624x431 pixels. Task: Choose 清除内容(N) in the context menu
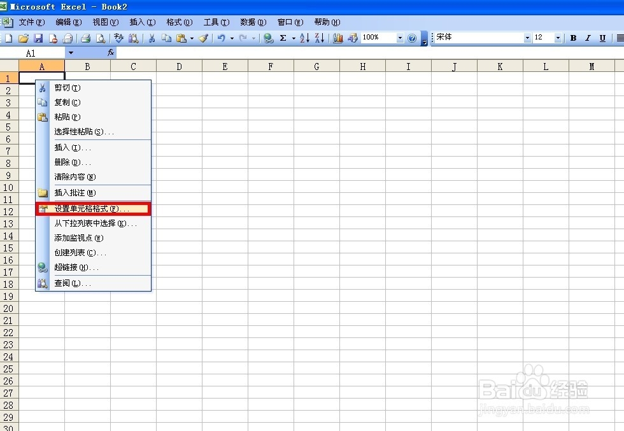coord(94,177)
